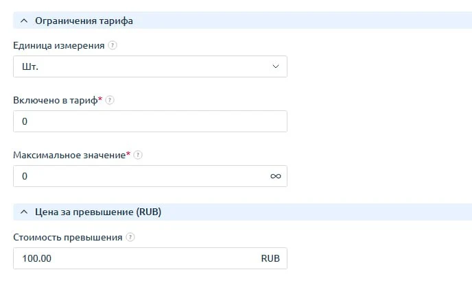472x285 pixels.
Task: Click help icon beside Включено в тариф
Action: point(110,100)
